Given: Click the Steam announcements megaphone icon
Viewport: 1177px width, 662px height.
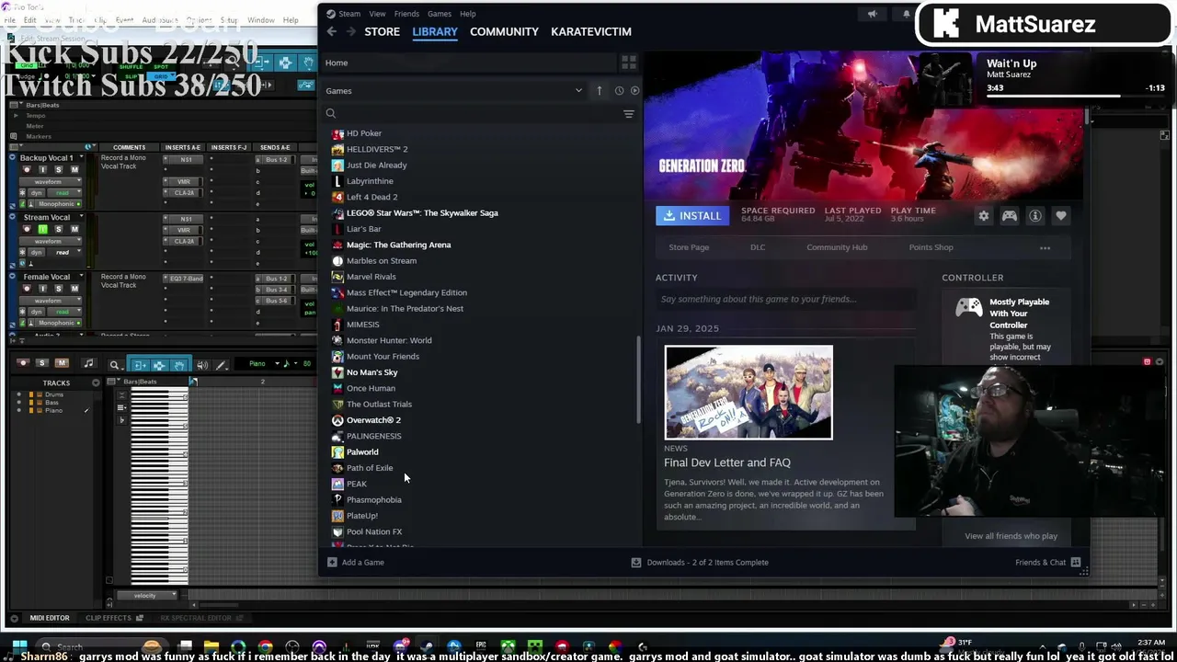Looking at the screenshot, I should 873,14.
